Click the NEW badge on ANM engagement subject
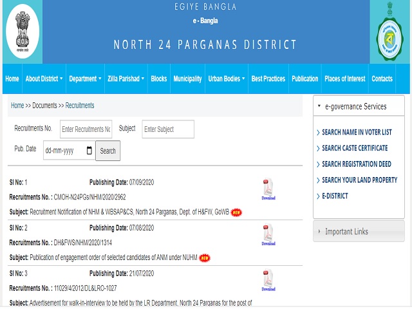 click(205, 258)
